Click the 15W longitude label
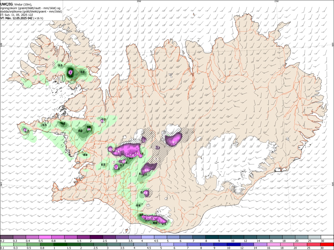 pyautogui.click(x=276, y=1)
